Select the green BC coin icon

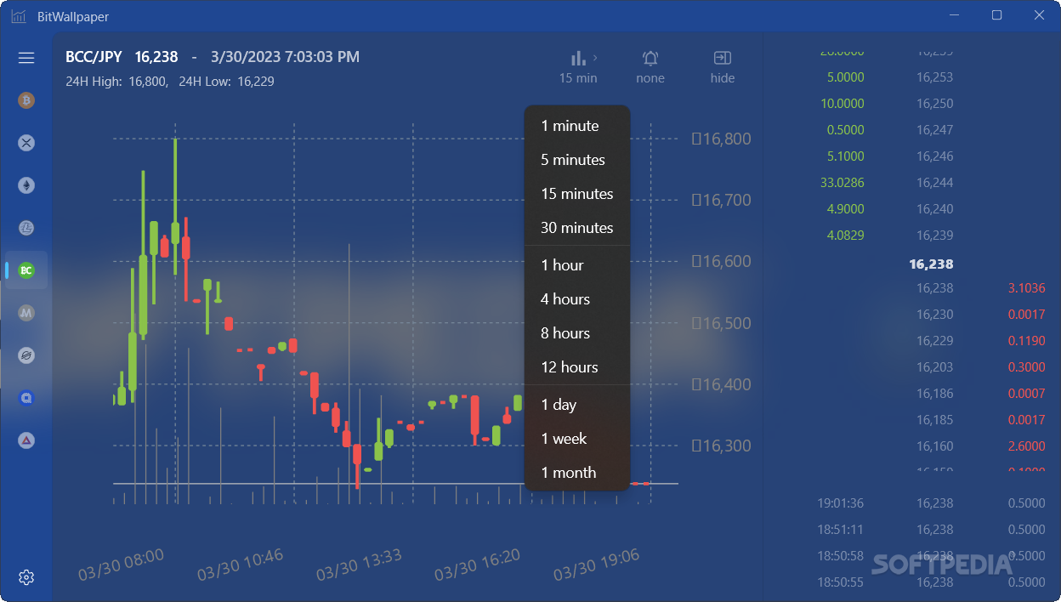pyautogui.click(x=26, y=270)
